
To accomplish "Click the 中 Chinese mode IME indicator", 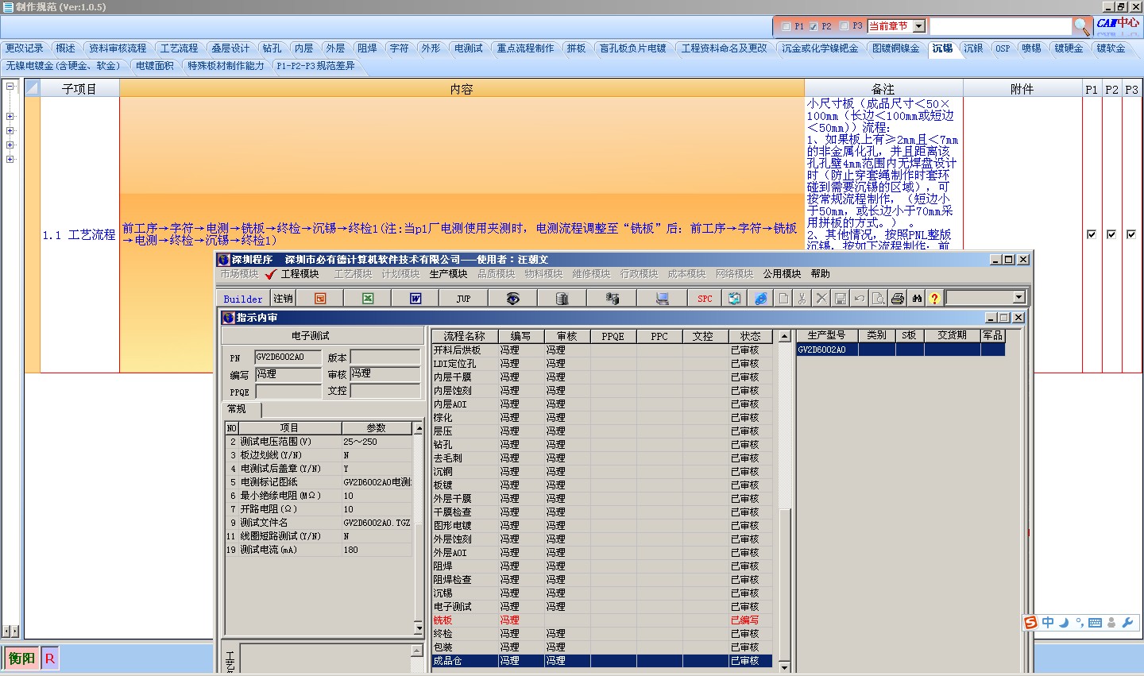I will pyautogui.click(x=1049, y=623).
